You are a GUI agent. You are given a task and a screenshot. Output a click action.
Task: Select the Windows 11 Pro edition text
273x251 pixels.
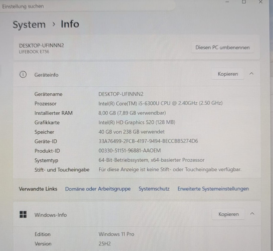116,234
